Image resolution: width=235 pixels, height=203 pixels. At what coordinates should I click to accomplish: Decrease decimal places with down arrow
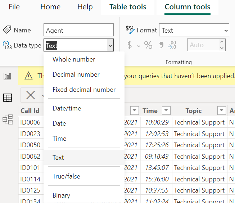tap(222, 48)
